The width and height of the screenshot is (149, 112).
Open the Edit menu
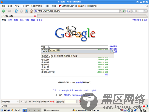10,6
